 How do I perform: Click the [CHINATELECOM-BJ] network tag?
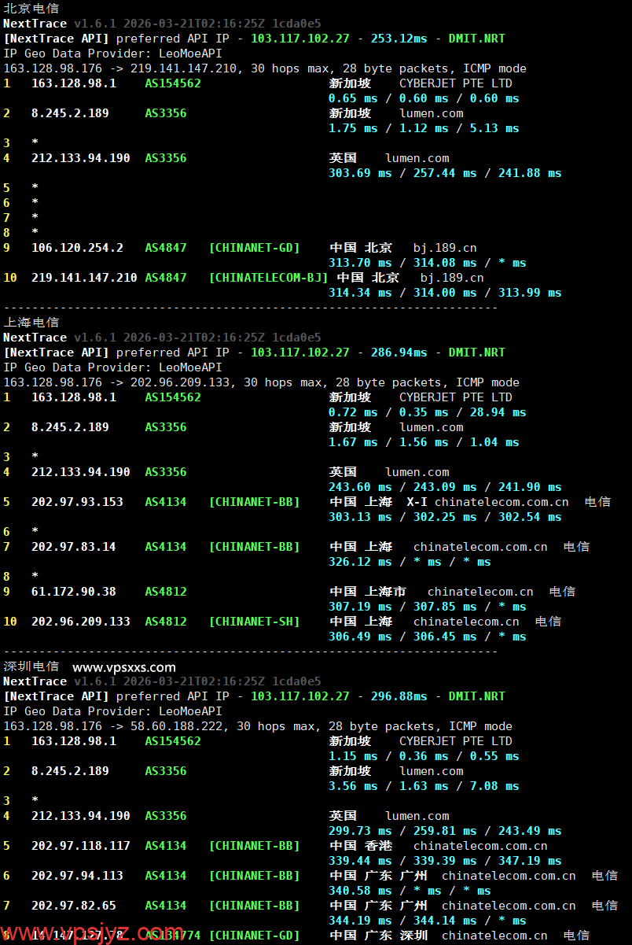click(268, 278)
